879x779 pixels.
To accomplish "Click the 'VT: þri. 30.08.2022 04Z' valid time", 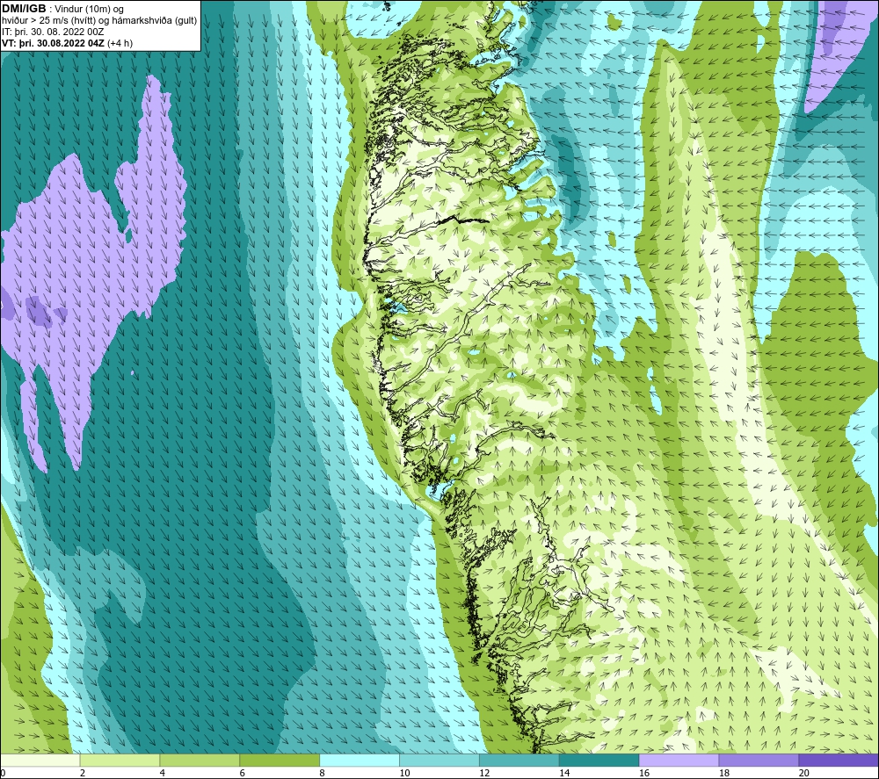I will pos(53,43).
